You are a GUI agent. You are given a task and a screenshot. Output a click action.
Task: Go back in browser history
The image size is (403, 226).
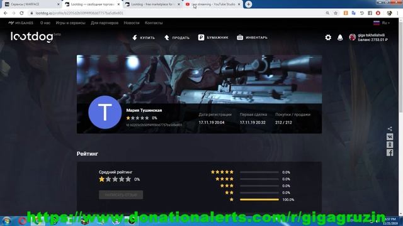[x=6, y=13]
